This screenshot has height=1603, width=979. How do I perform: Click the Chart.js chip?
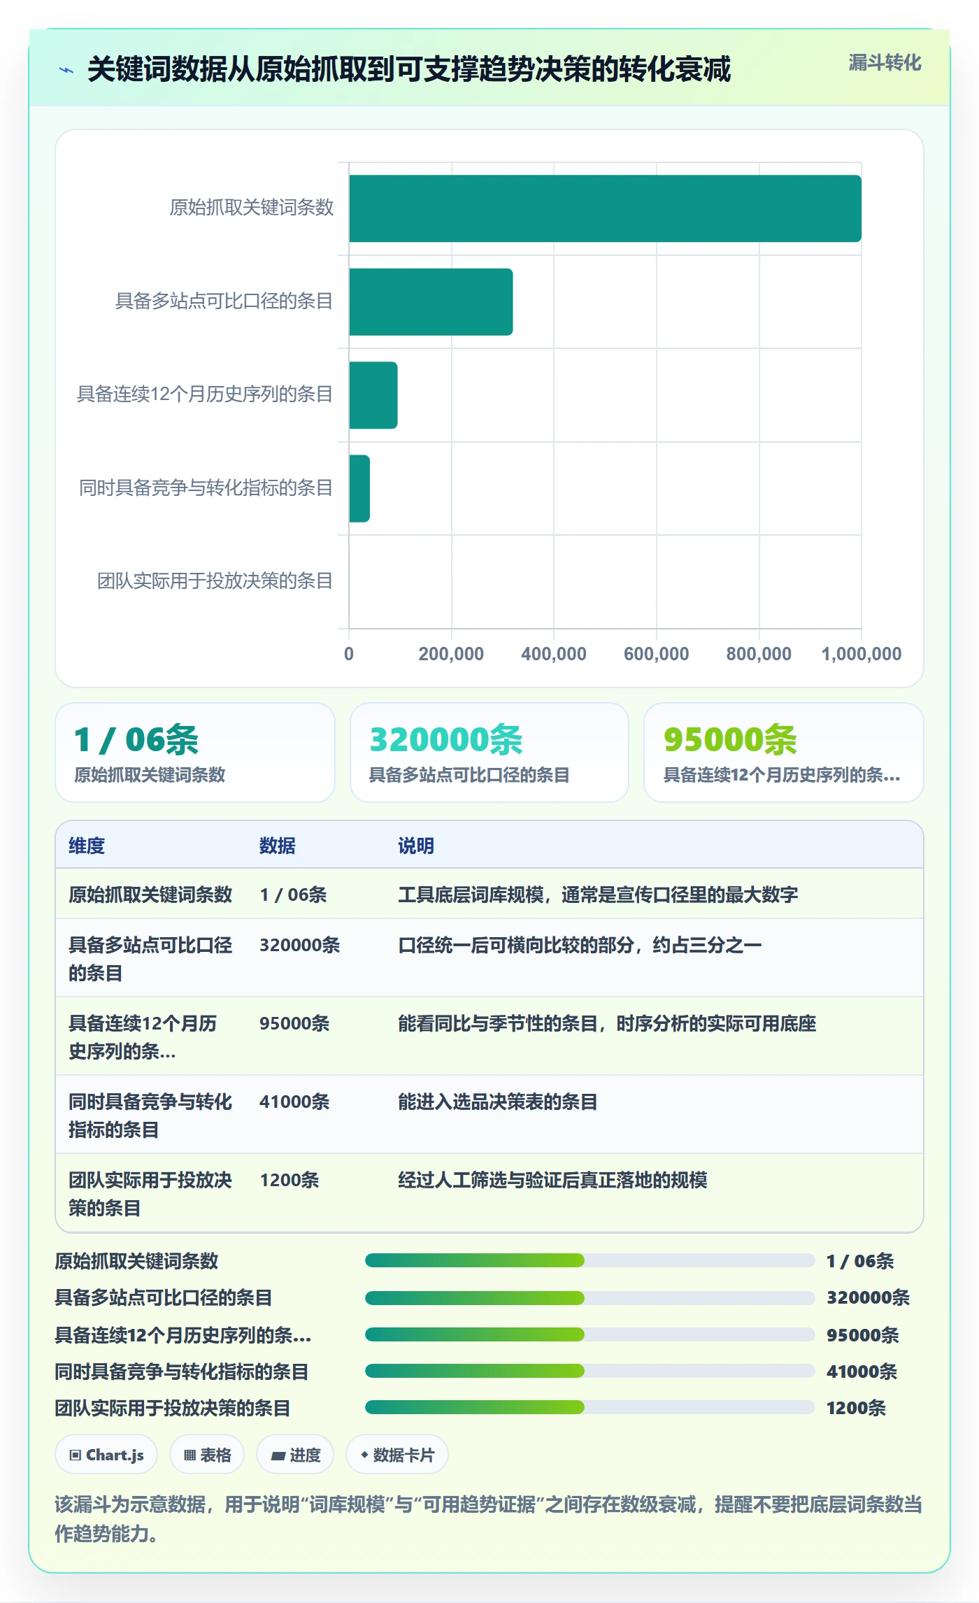point(106,1455)
